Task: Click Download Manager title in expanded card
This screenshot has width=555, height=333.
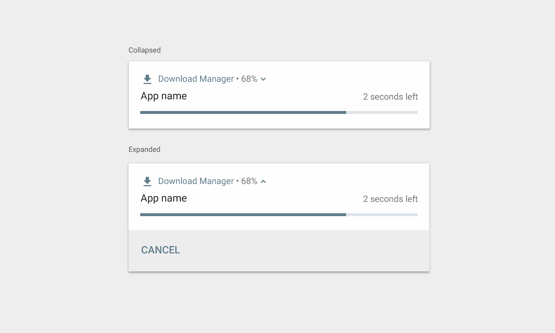Action: [x=196, y=181]
